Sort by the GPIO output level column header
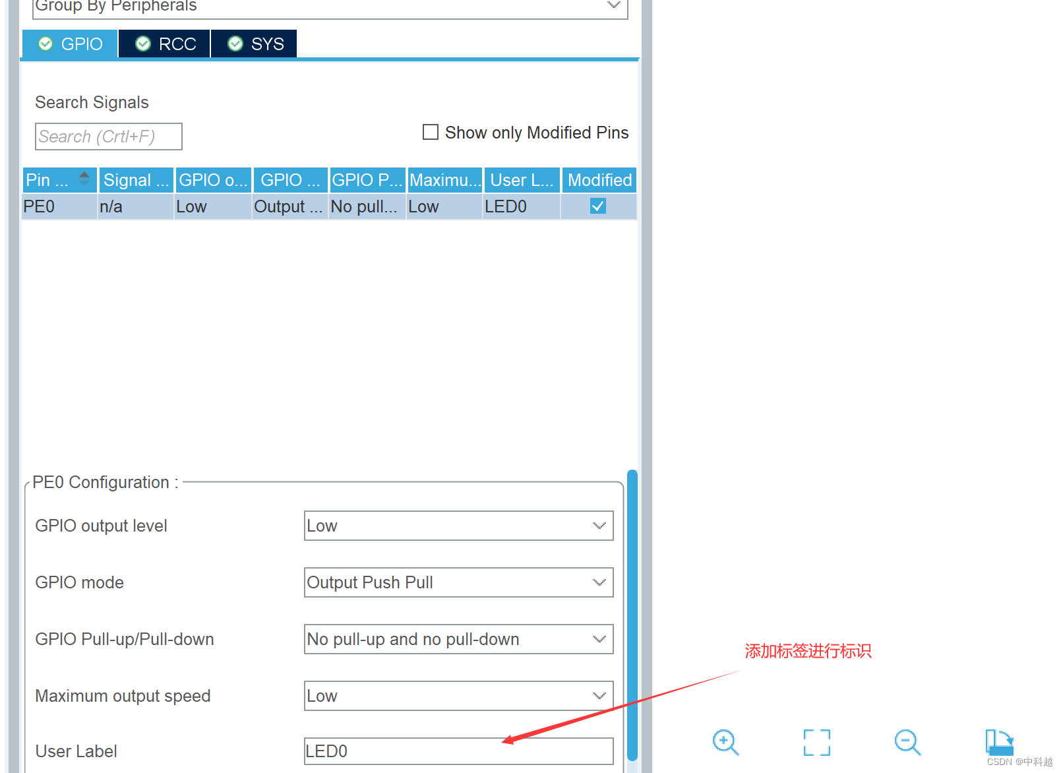This screenshot has height=773, width=1063. 213,180
